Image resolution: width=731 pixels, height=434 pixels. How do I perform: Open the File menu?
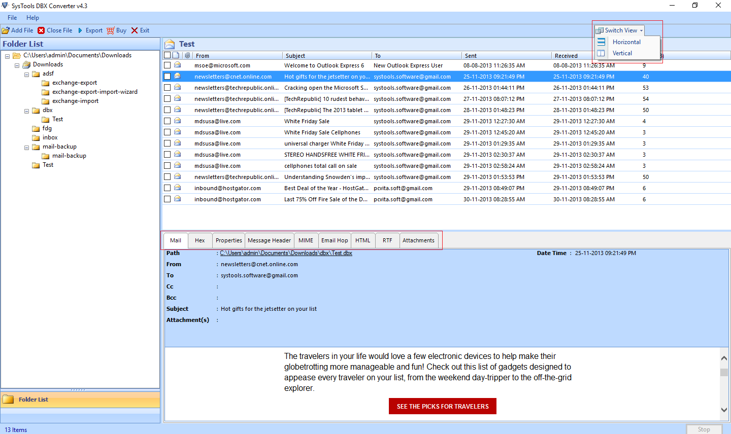12,18
